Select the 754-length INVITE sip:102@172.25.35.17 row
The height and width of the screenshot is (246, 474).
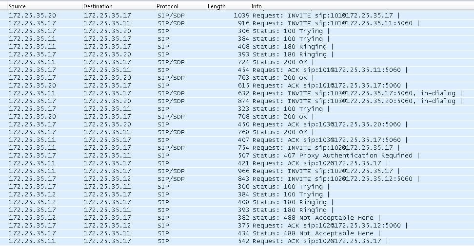(237, 148)
